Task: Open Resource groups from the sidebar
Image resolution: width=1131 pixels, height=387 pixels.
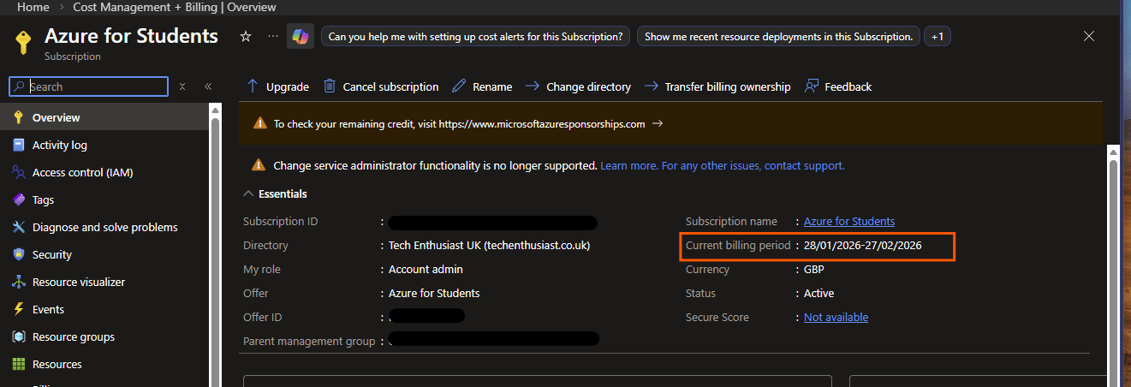Action: pyautogui.click(x=73, y=337)
